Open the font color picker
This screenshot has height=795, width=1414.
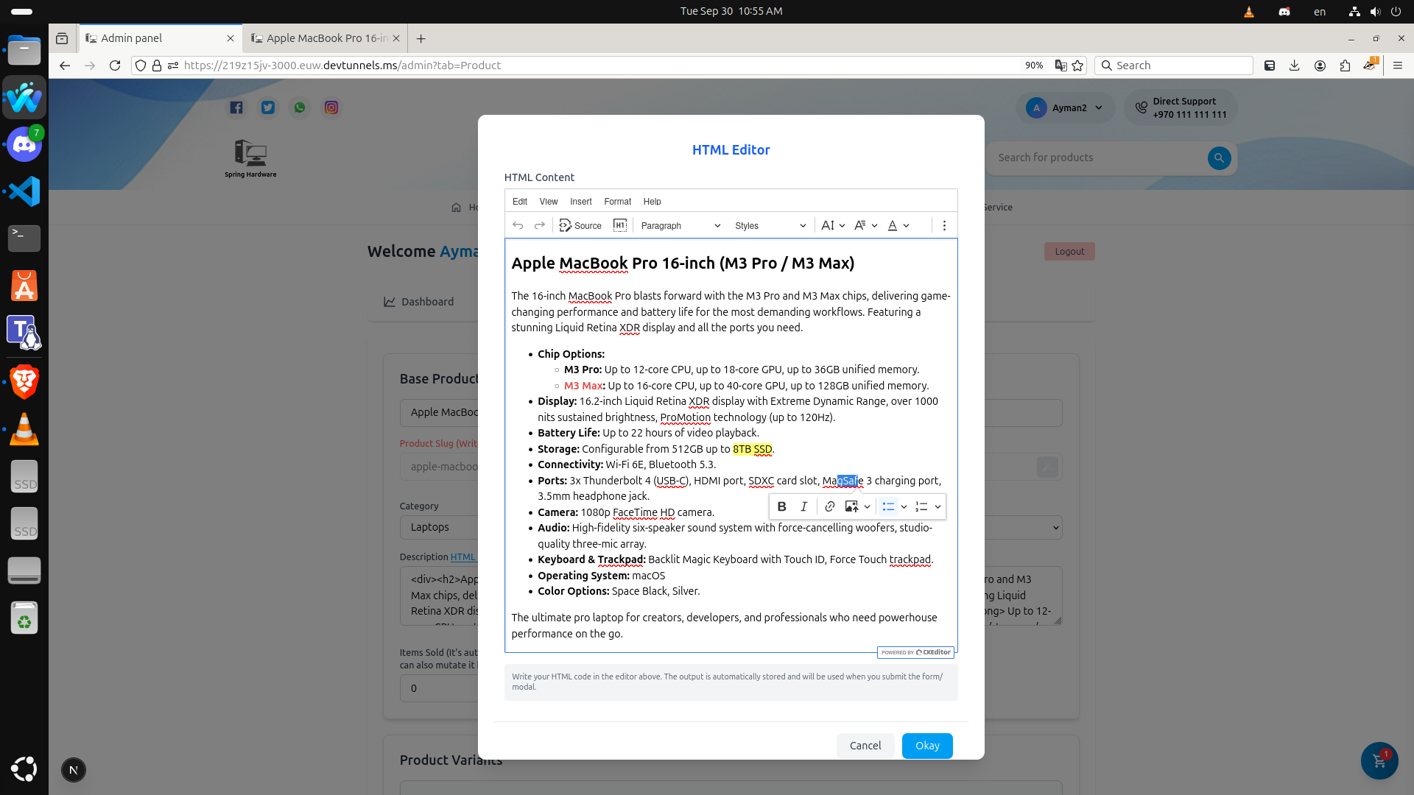[x=897, y=225]
